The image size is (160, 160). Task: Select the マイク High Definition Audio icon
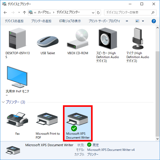pyautogui.click(x=138, y=39)
